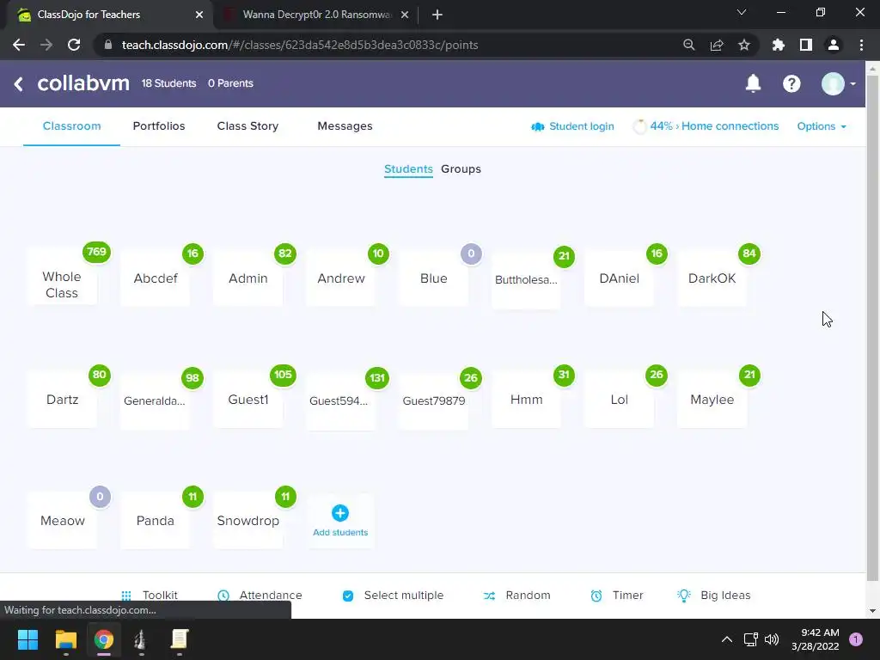This screenshot has height=660, width=880.
Task: Expand Options dropdown
Action: pos(822,126)
